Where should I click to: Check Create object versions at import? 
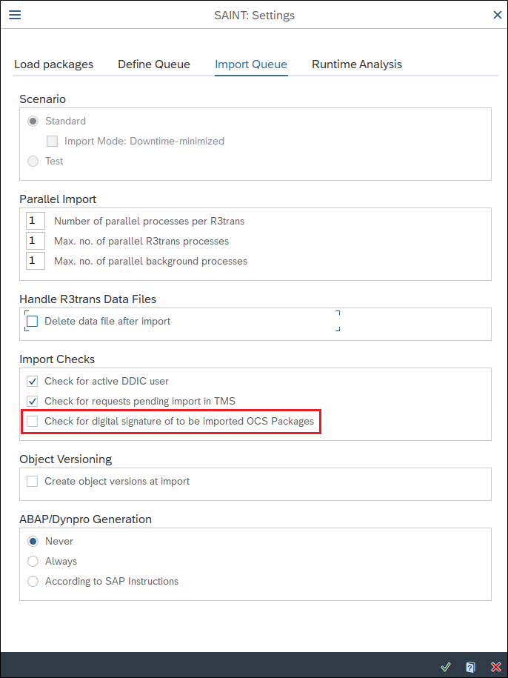point(33,481)
